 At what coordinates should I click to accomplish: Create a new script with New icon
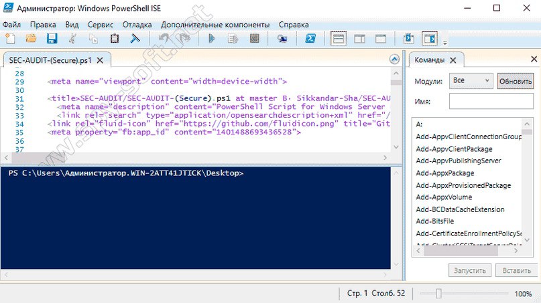click(10, 38)
